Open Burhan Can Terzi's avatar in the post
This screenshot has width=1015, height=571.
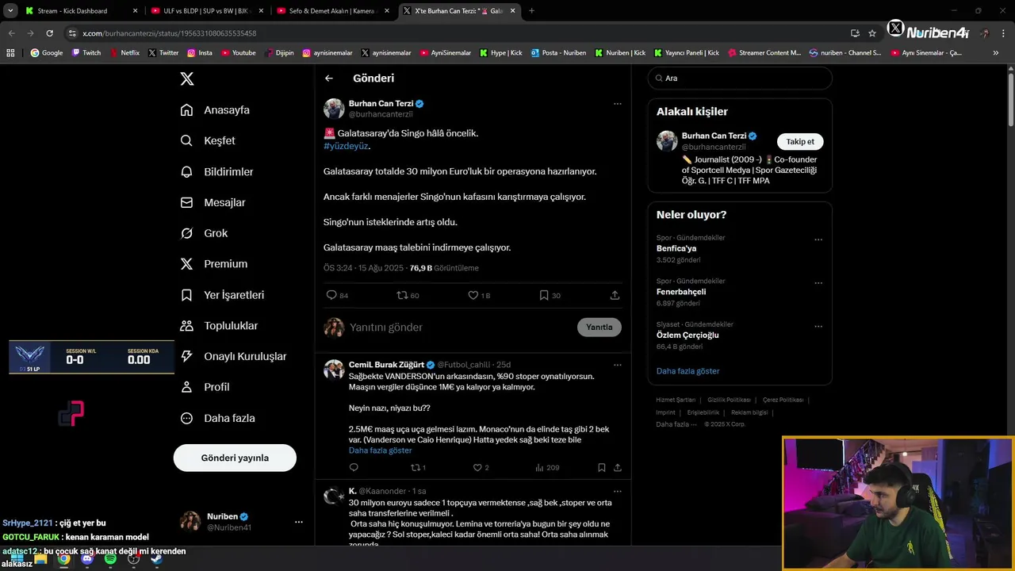(x=334, y=109)
